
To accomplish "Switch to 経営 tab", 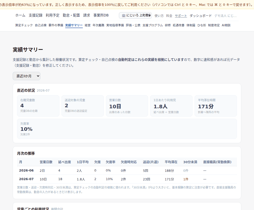I will 87,25.
